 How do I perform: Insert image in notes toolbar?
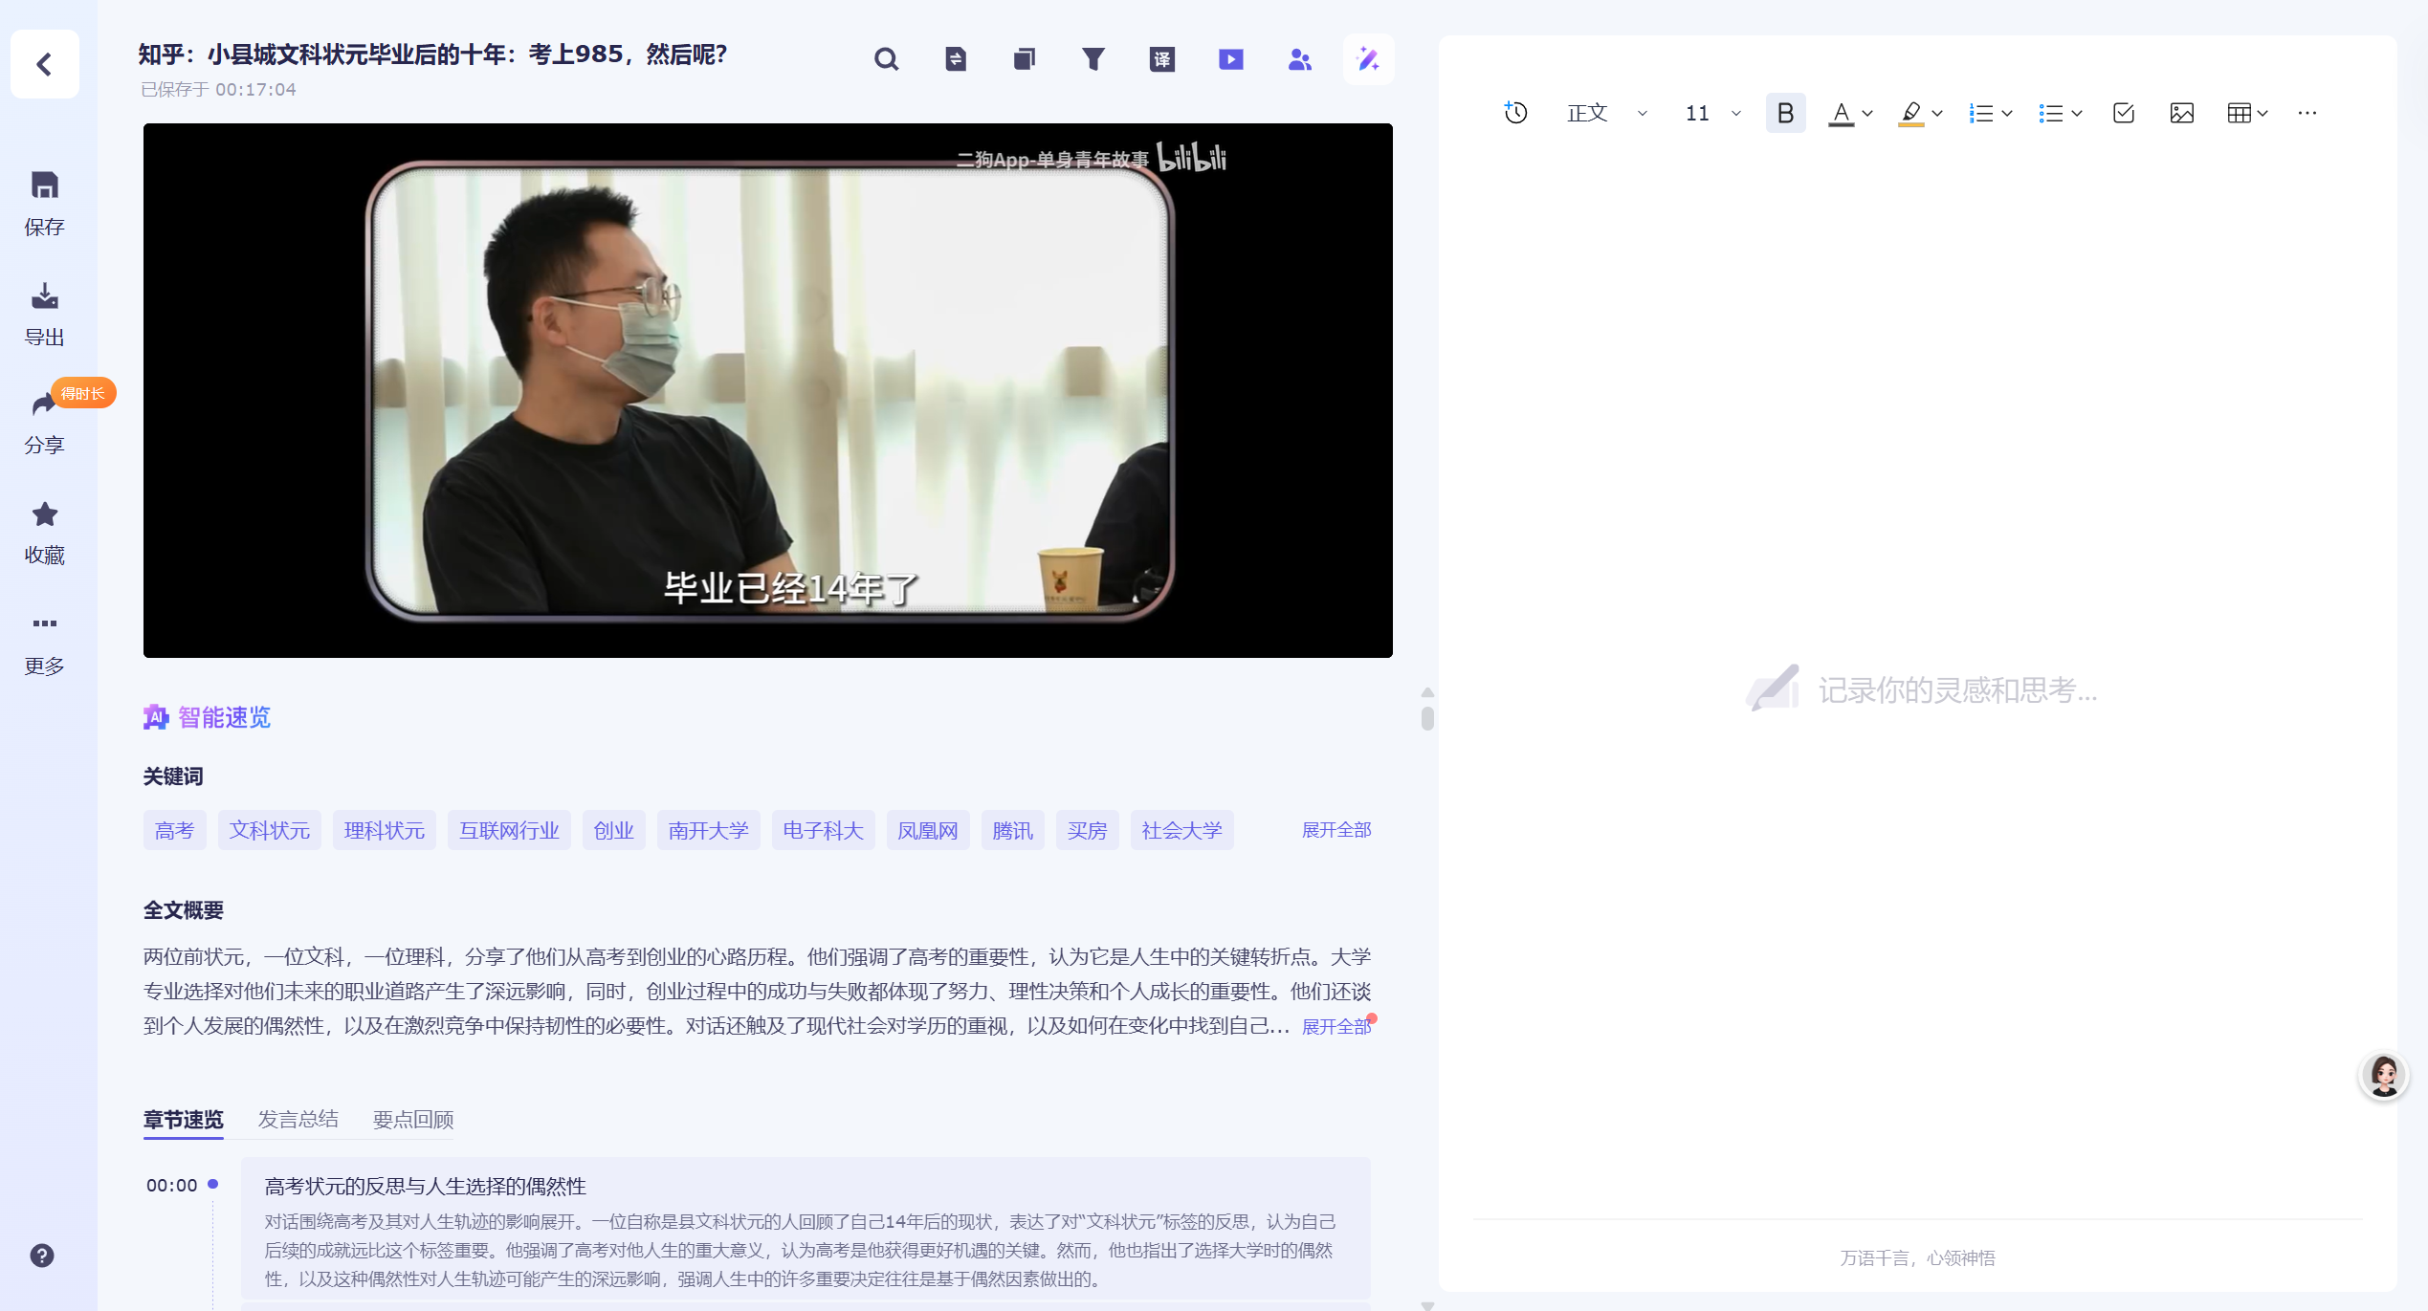pos(2181,113)
